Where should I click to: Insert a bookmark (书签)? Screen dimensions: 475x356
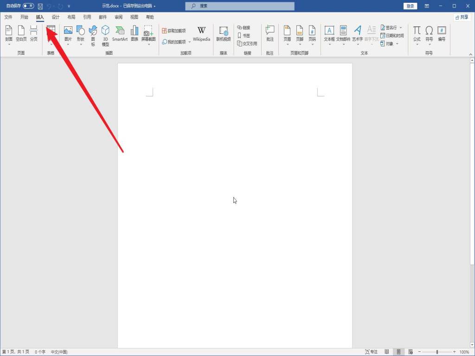point(244,36)
